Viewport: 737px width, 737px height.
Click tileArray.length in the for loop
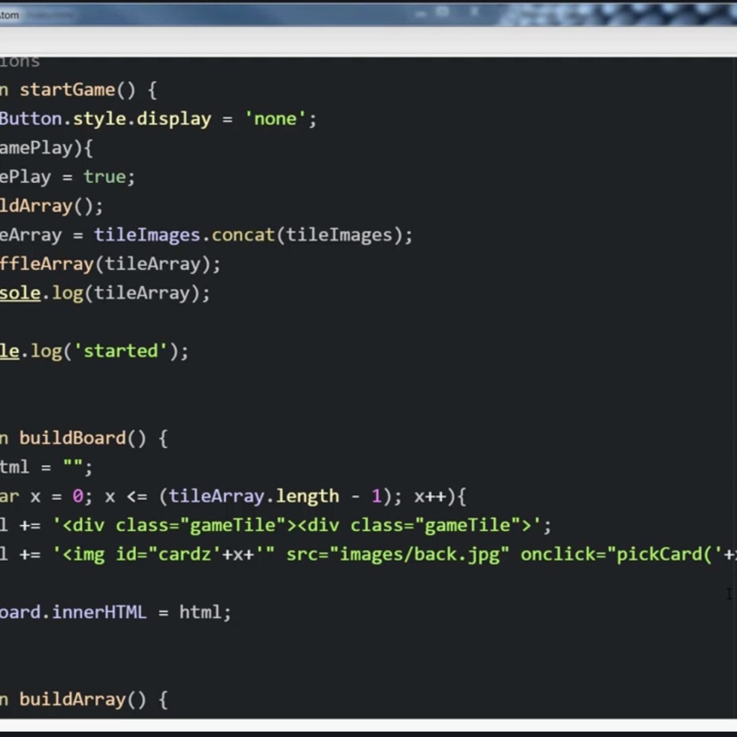(253, 496)
